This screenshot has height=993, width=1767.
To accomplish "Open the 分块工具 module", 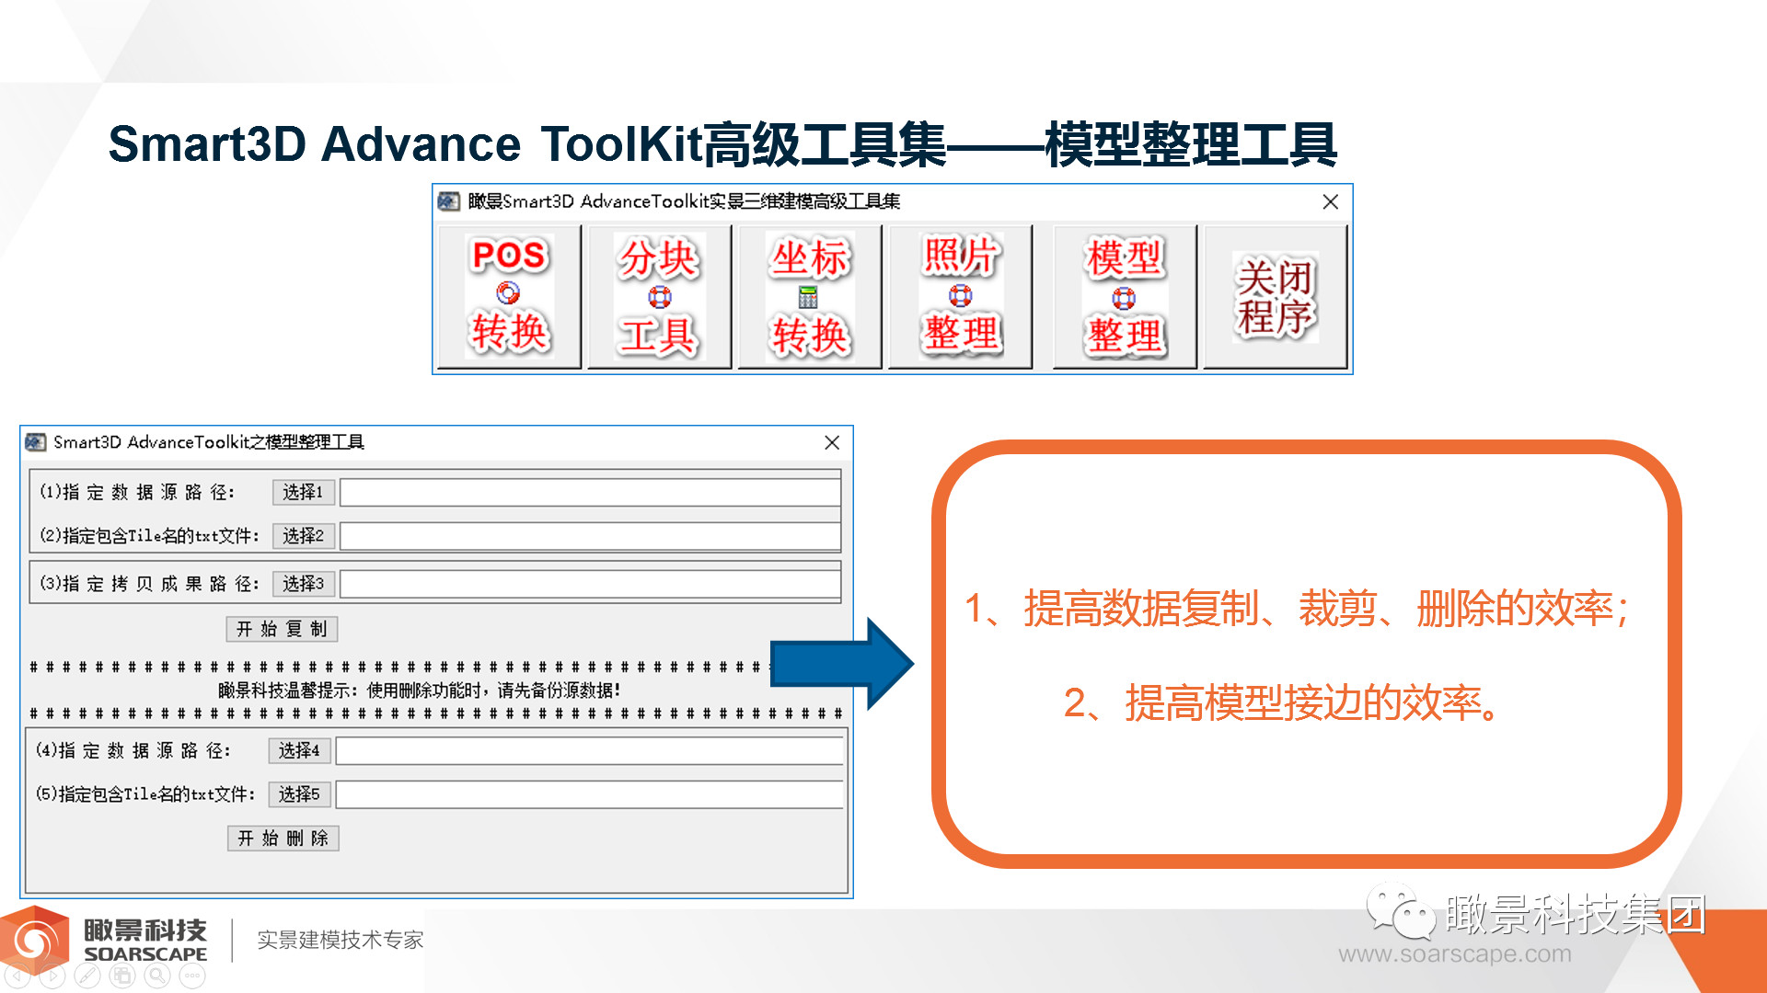I will (x=659, y=296).
